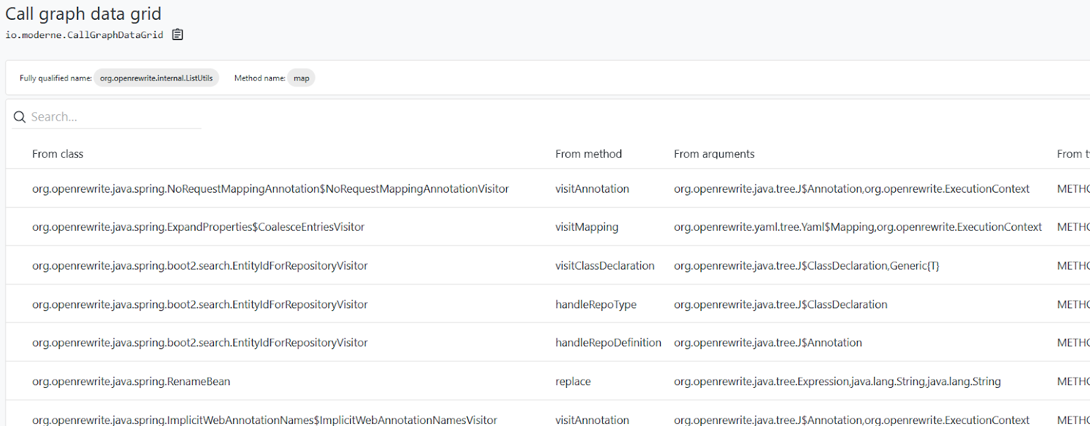Image resolution: width=1090 pixels, height=426 pixels.
Task: Click the handleRepoDefinition method cell
Action: click(608, 342)
